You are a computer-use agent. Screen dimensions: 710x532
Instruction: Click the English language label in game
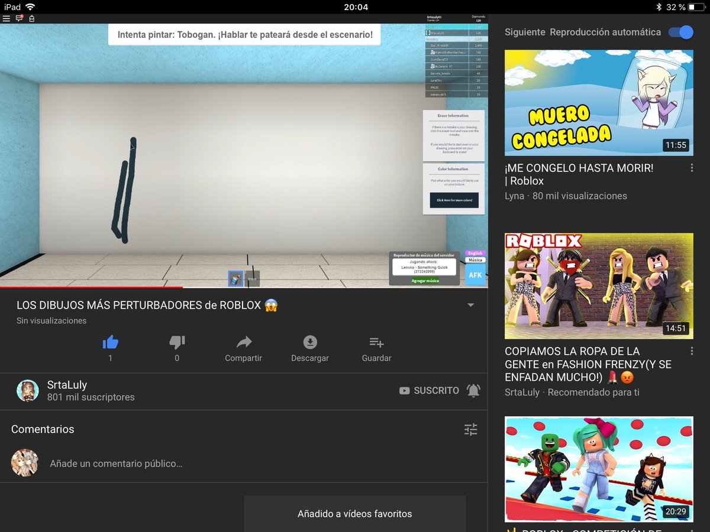point(475,253)
